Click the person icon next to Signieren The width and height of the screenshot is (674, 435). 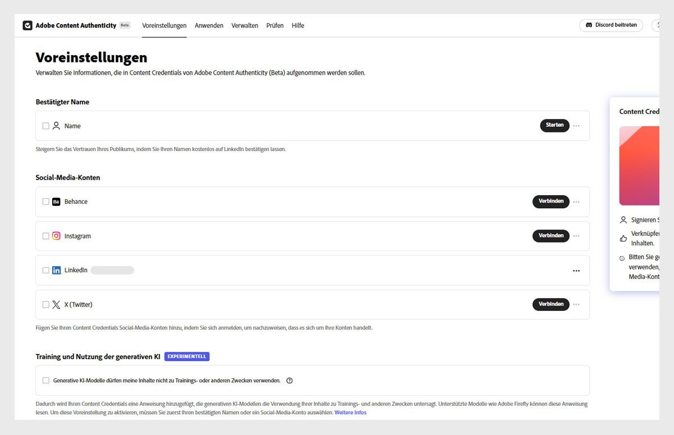pyautogui.click(x=623, y=220)
